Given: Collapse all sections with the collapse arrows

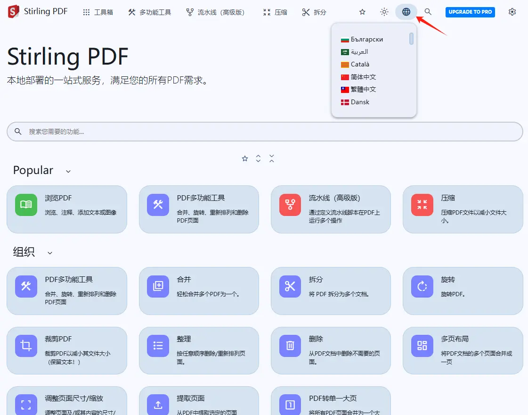Looking at the screenshot, I should [x=272, y=159].
